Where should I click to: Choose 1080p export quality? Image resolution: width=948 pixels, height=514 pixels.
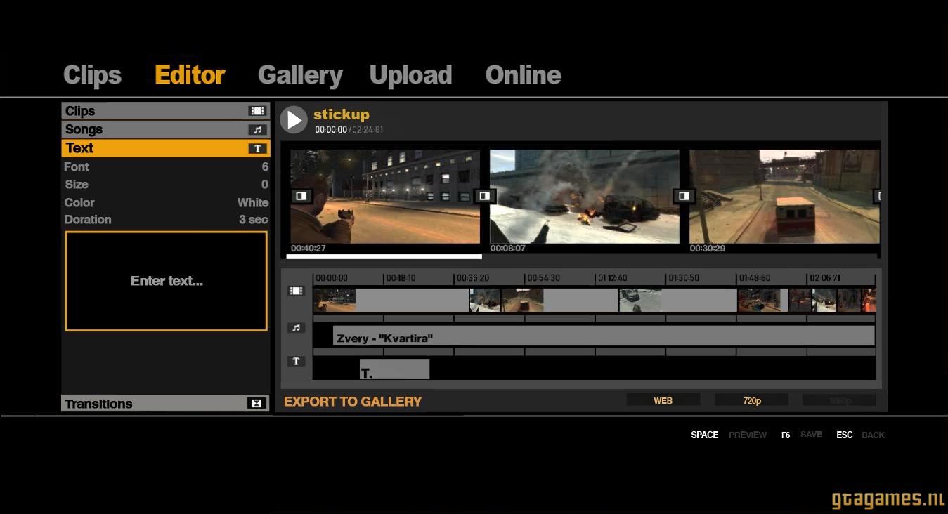(x=839, y=400)
